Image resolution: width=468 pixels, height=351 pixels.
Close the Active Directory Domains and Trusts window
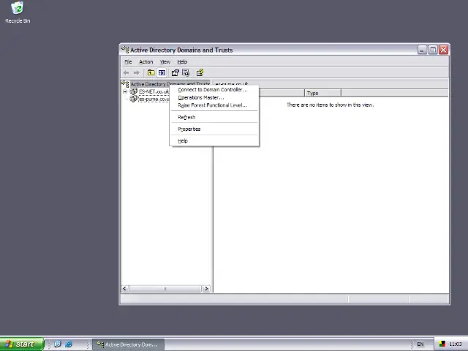click(444, 50)
